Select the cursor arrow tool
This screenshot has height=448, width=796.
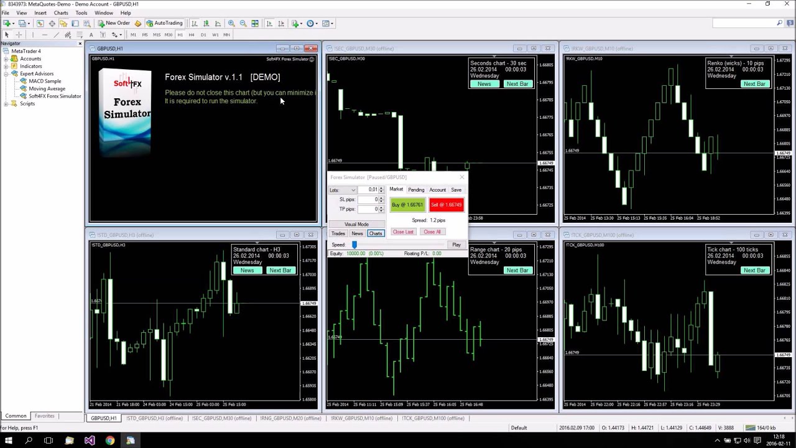tap(7, 35)
